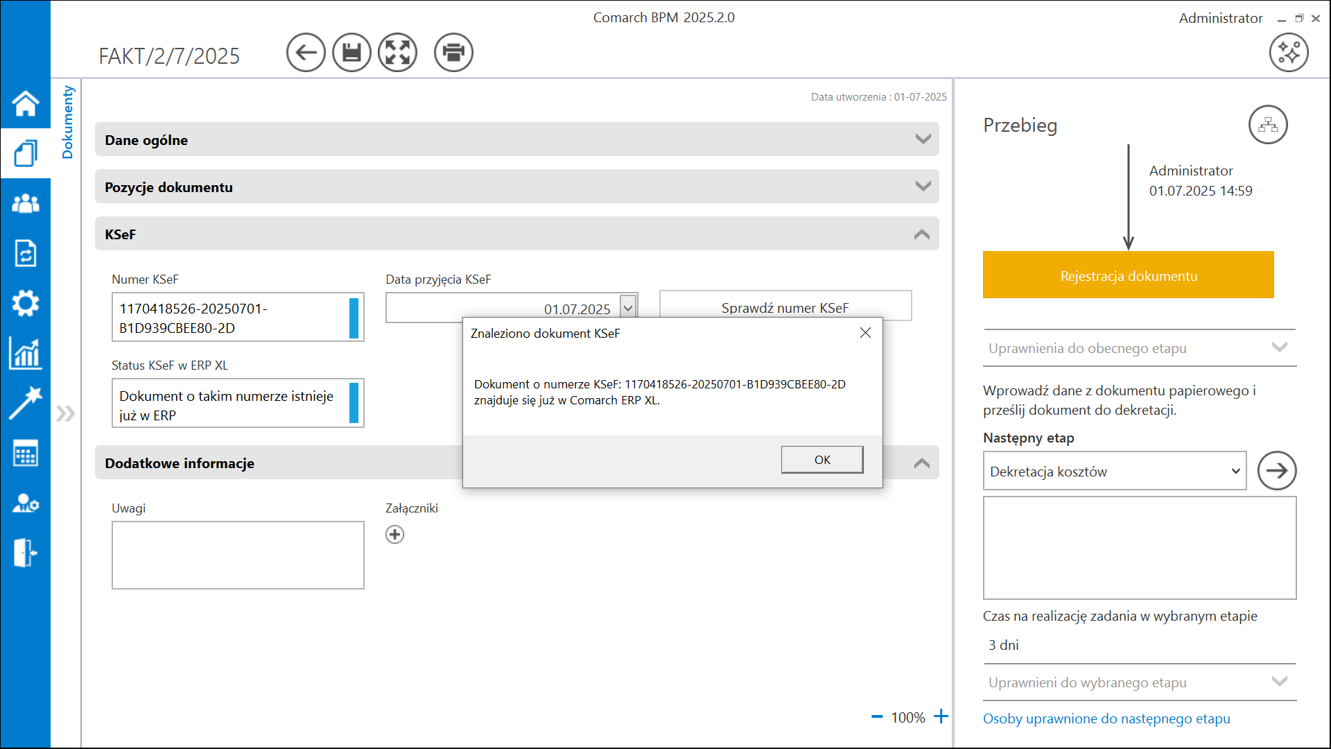Open the Documents sidebar icon
Screen dimensions: 1331x749
pyautogui.click(x=26, y=153)
